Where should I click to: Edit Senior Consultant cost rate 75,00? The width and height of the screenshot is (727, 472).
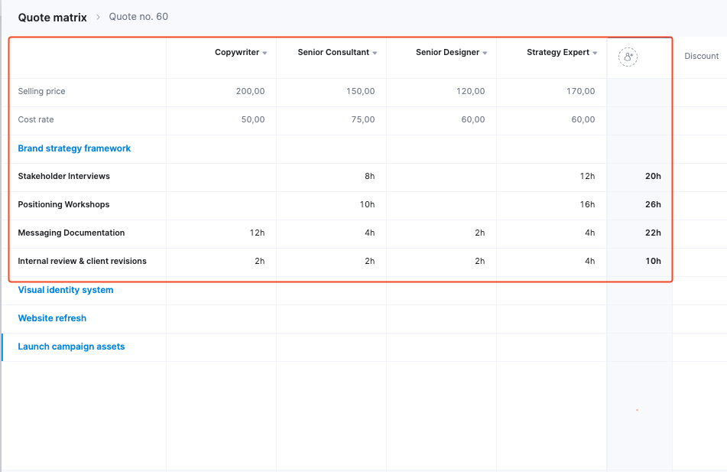[360, 120]
